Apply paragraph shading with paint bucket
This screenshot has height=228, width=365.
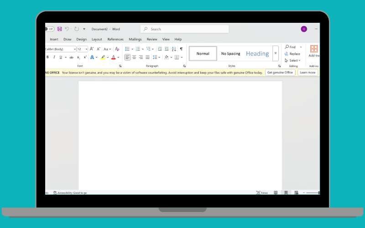point(166,57)
